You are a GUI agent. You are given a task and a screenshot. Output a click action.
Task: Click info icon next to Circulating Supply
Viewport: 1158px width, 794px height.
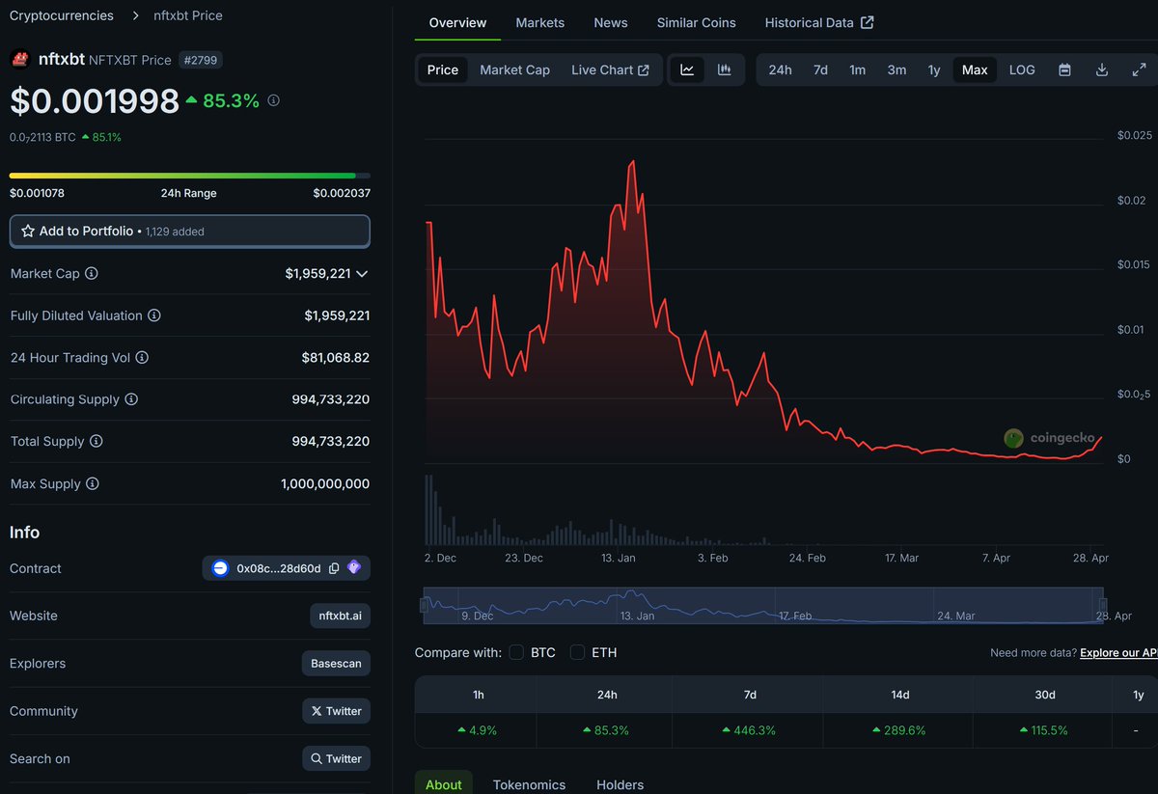click(x=131, y=399)
